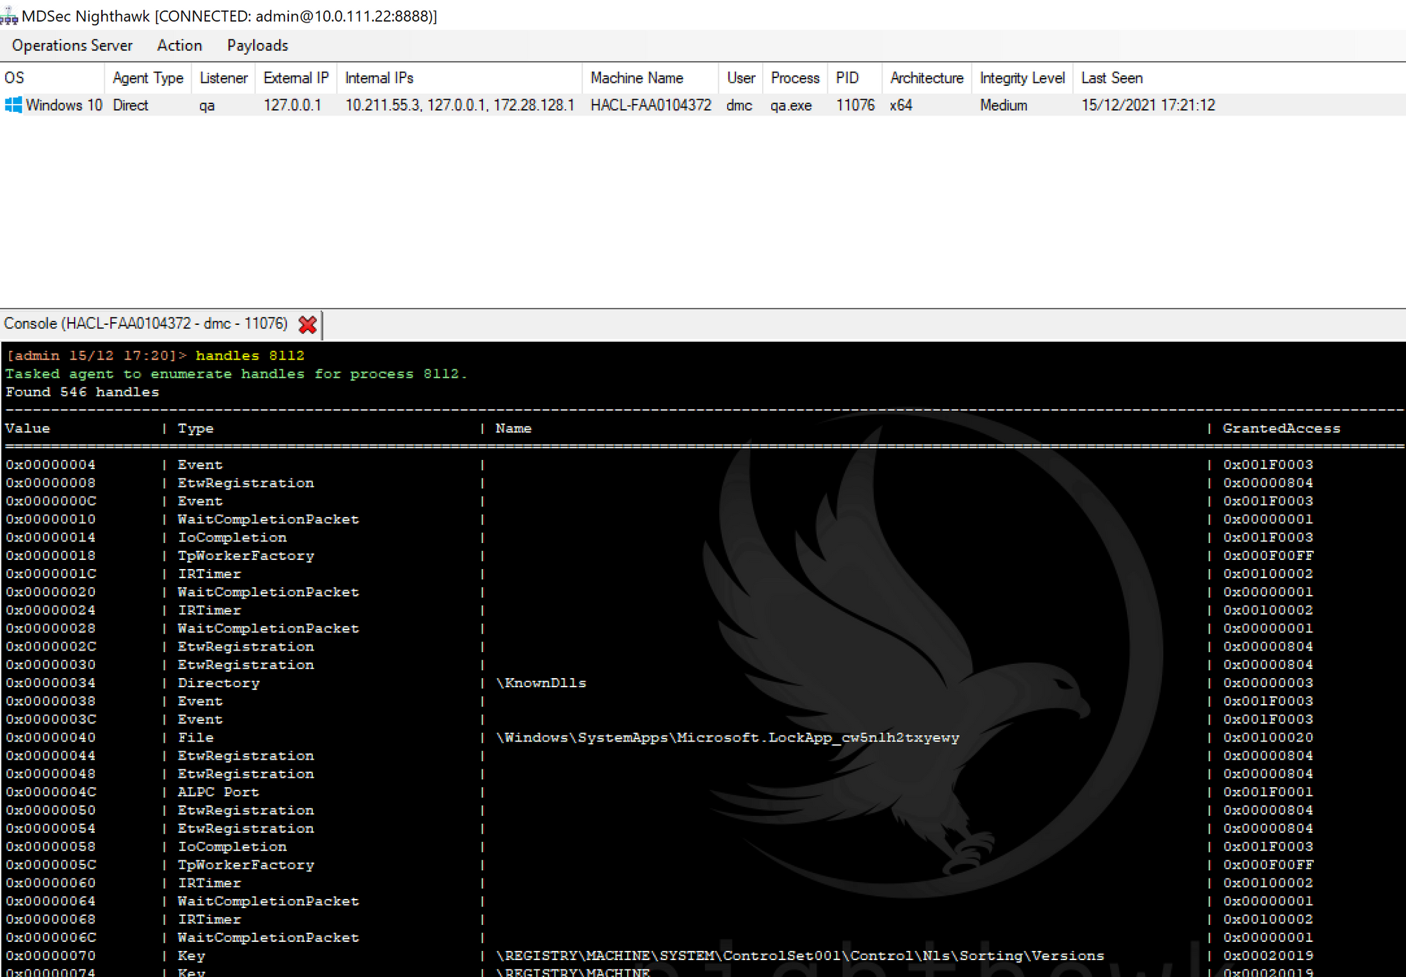
Task: Click the Windows 10 logo on the agent row
Action: click(13, 105)
